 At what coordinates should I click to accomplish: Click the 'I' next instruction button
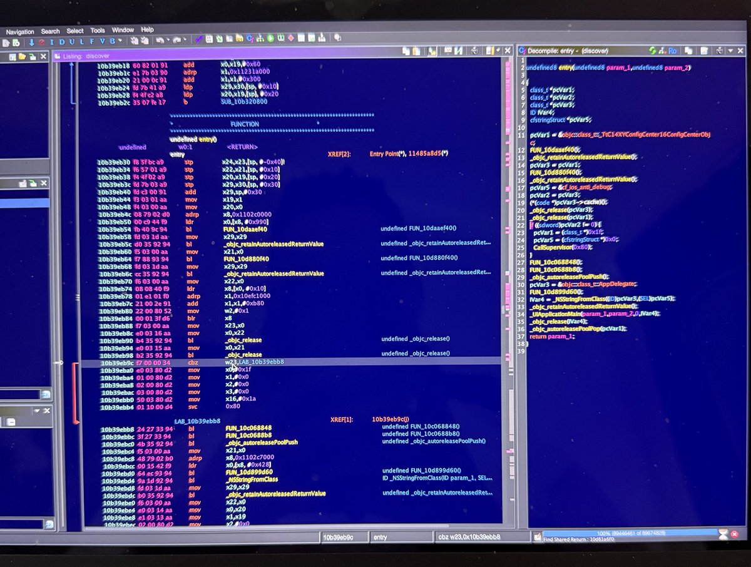(x=52, y=42)
